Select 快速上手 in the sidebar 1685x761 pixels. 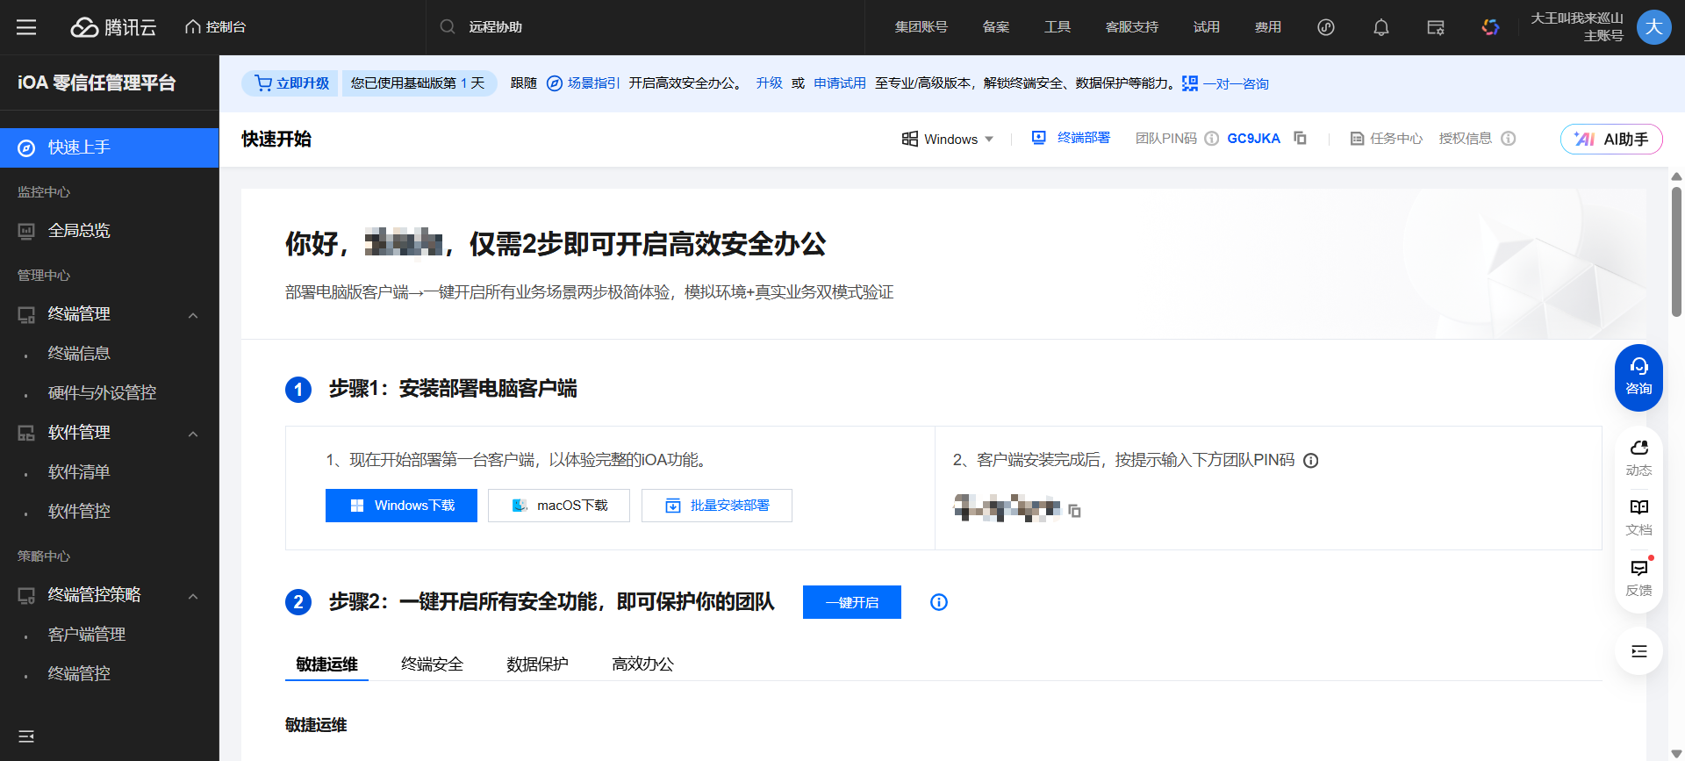[110, 147]
